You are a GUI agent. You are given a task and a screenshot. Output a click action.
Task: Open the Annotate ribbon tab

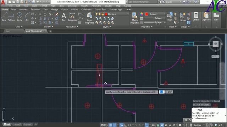pos(23,10)
